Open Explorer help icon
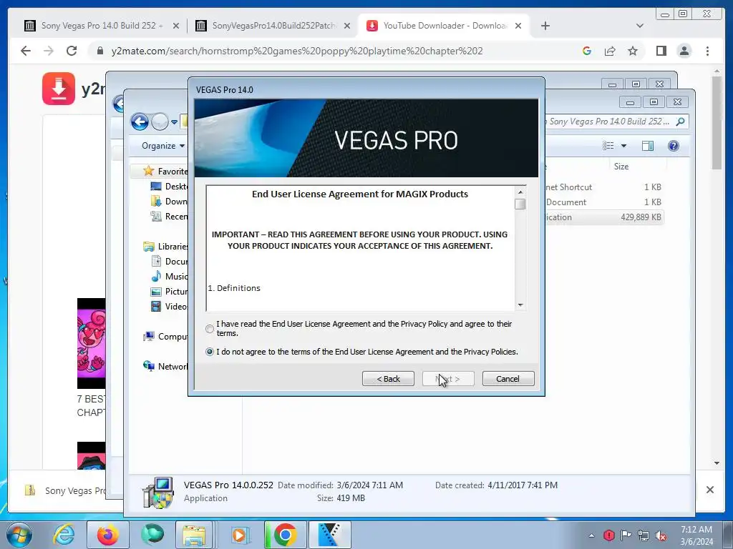 (x=674, y=146)
